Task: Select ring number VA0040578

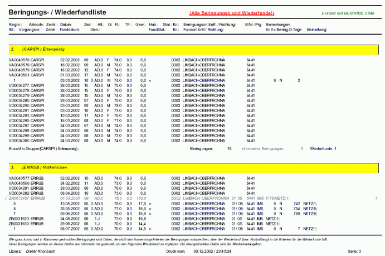Action: [19, 65]
